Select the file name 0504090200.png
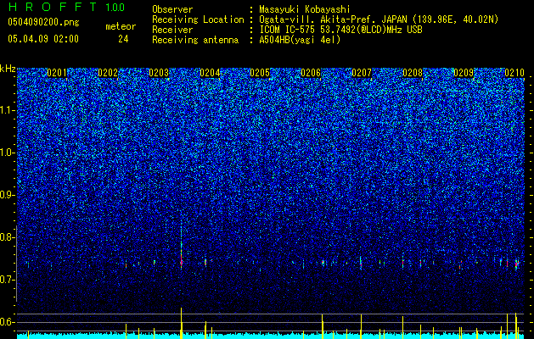The height and width of the screenshot is (339, 534). (x=43, y=23)
